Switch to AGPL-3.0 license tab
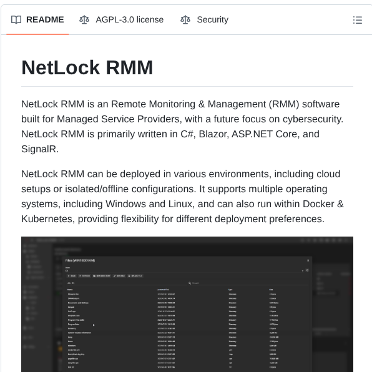This screenshot has height=372, width=372. point(121,20)
